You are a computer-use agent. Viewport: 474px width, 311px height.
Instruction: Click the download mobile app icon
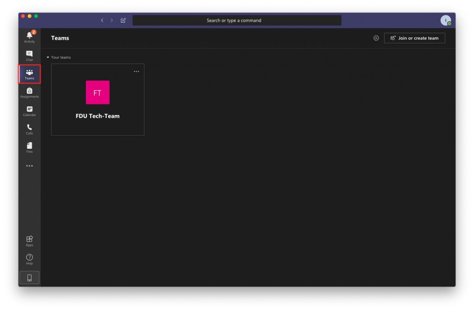click(29, 278)
